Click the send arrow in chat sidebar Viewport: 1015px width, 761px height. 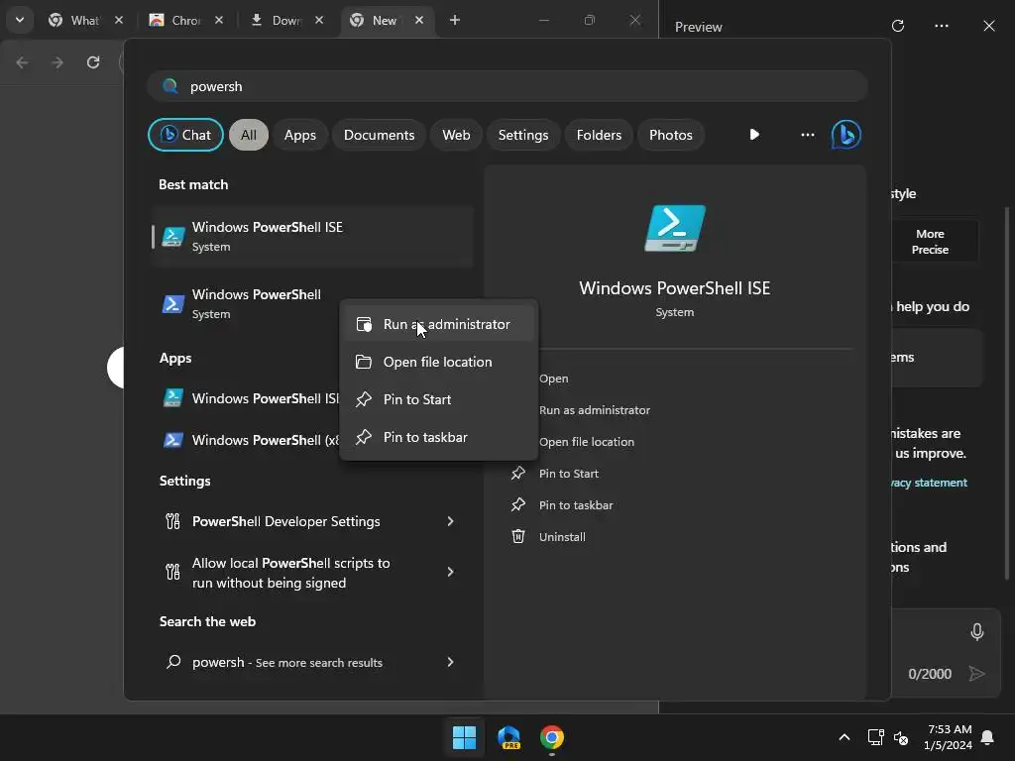click(x=976, y=674)
